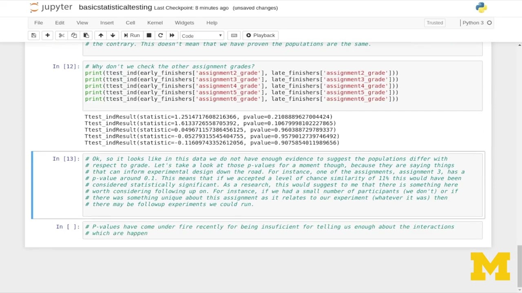Open the command palette keyboard icon
Viewport: 522px width, 293px height.
tap(234, 35)
